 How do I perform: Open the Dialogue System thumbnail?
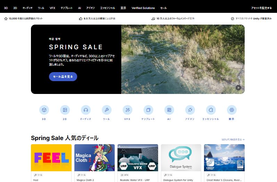(181, 158)
